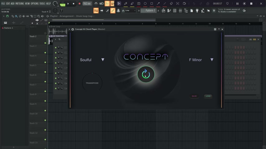
Task: Open the OPTIONS menu
Action: [35, 3]
